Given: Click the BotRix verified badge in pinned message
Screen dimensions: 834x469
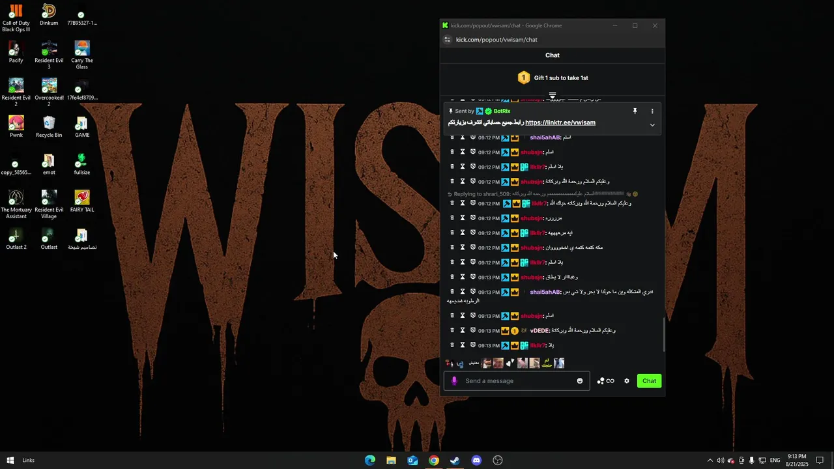Looking at the screenshot, I should 489,111.
